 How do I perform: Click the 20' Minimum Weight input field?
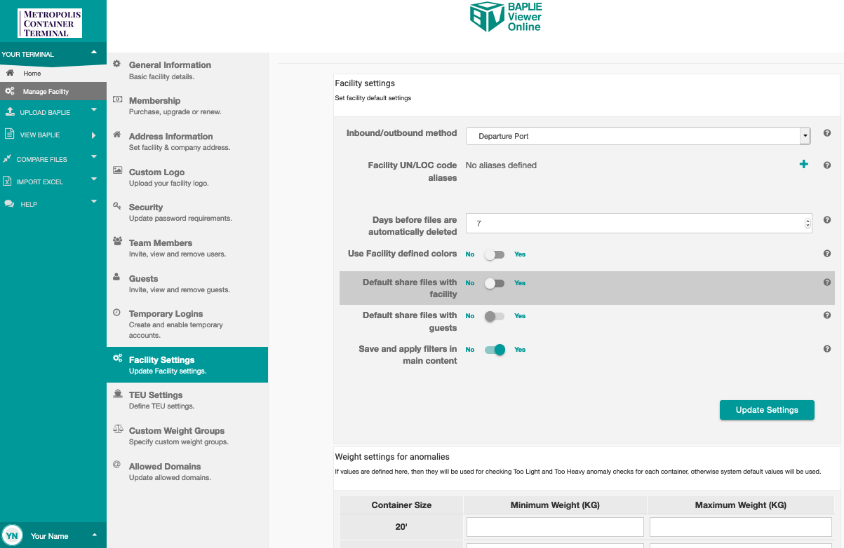point(555,527)
